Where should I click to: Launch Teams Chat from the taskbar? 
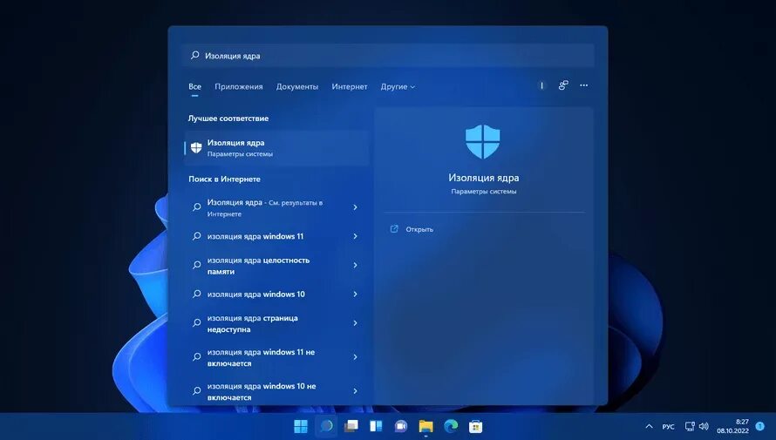(x=401, y=426)
